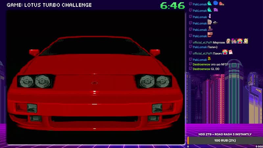This screenshot has width=263, height=148.
Task: Click the chat text 'Пакич'
Action: 217,54
